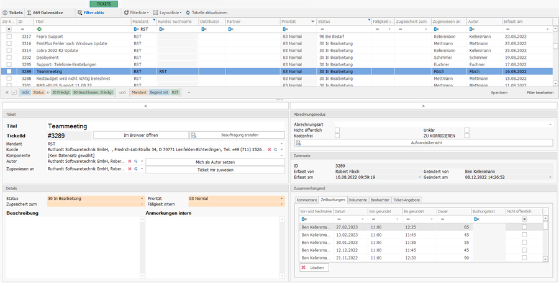Switch to the Zeitbuchungen tab
Screen dimensions: 559x283
(x=332, y=200)
